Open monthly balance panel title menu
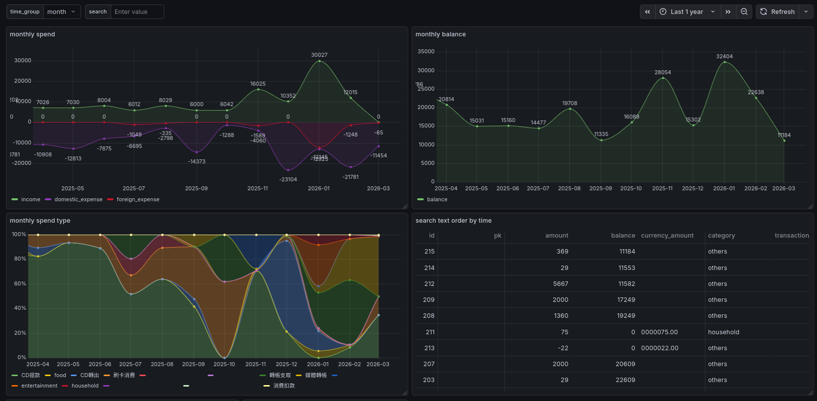Screen dimensions: 817x401 441,34
